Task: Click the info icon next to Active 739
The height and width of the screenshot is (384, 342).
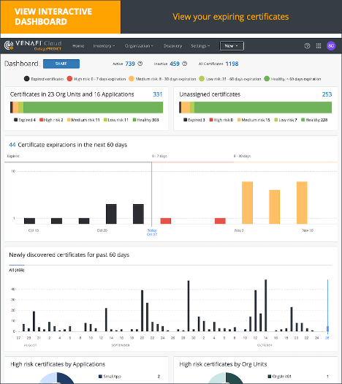Action: (140, 64)
